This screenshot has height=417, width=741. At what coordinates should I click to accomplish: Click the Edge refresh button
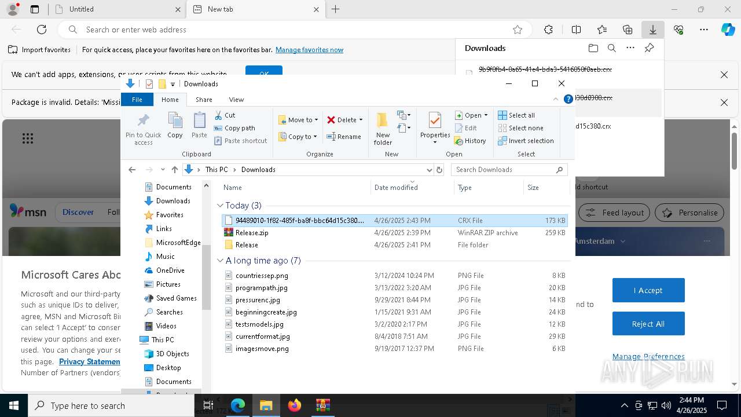coord(42,30)
